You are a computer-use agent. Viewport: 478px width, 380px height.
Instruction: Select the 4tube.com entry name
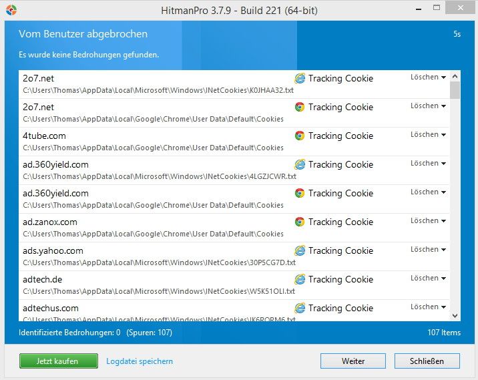point(44,136)
